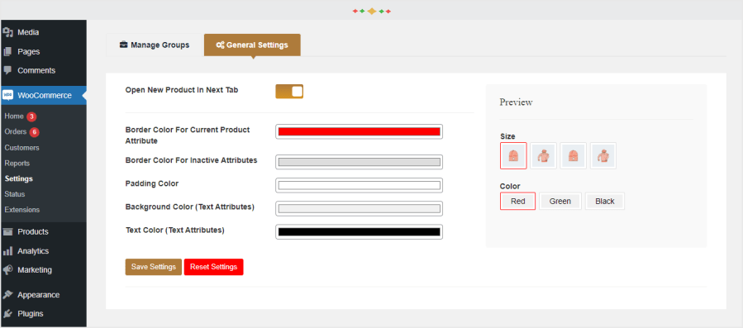Click the red 3 badge next to Home
The height and width of the screenshot is (328, 743).
pyautogui.click(x=31, y=116)
